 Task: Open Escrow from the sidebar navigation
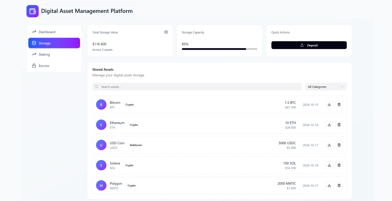[x=44, y=66]
